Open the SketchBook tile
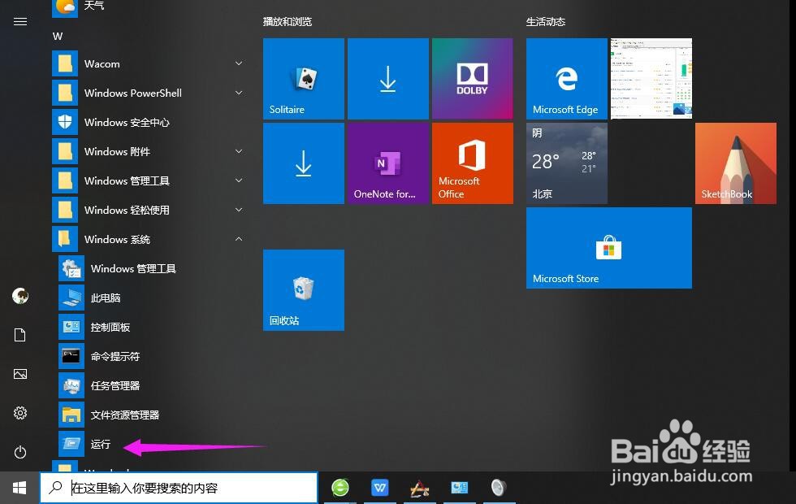The image size is (796, 504). point(736,163)
